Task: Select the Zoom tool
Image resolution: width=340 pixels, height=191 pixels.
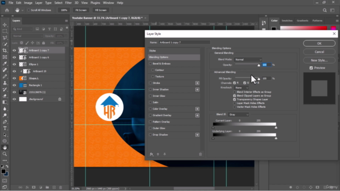Action: 5,154
